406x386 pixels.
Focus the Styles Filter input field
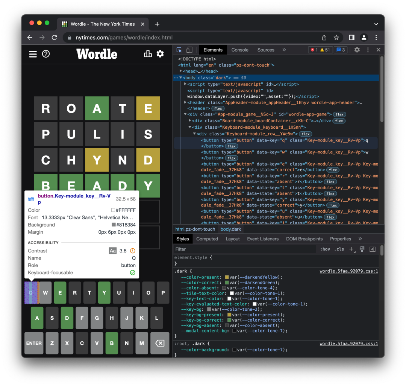245,249
